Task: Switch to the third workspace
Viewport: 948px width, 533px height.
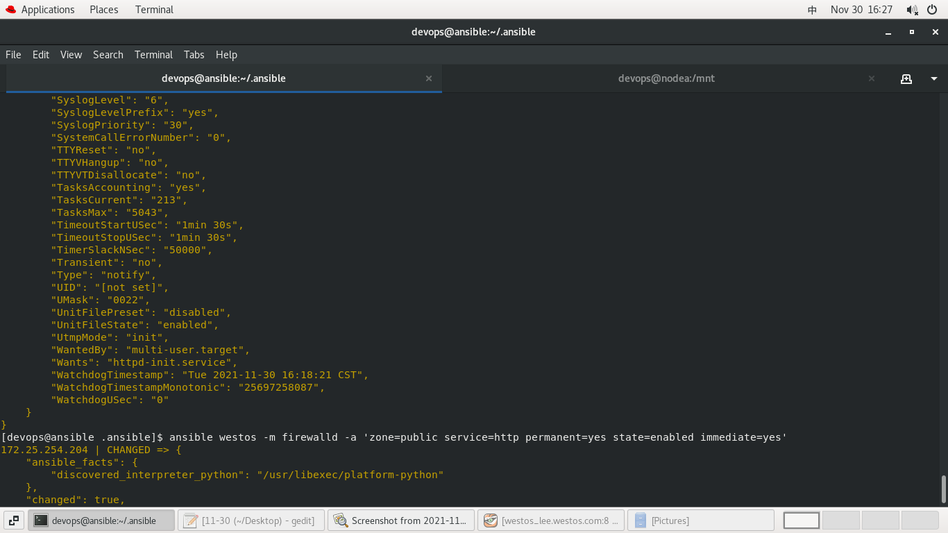Action: (x=881, y=521)
